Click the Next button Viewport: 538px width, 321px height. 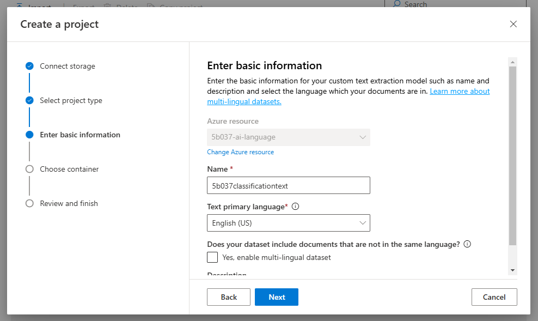(x=277, y=297)
